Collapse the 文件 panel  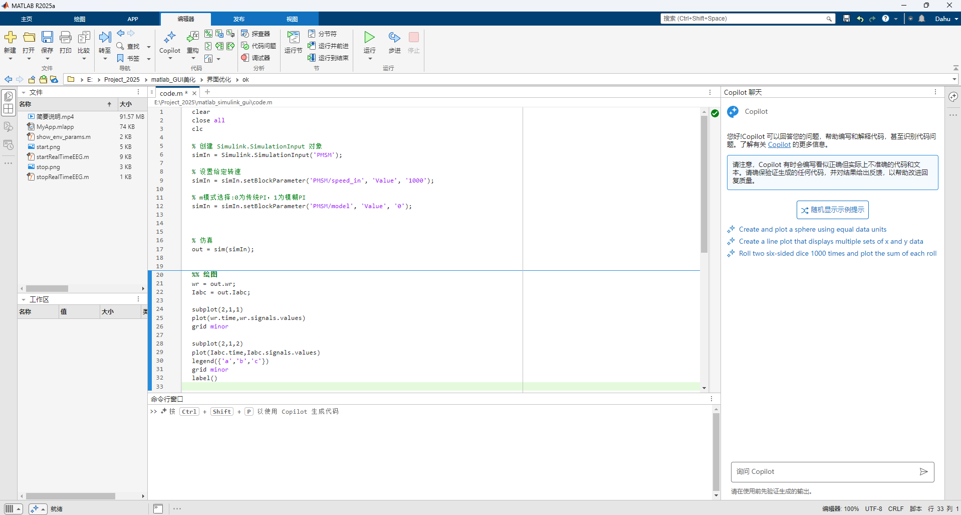pyautogui.click(x=24, y=92)
